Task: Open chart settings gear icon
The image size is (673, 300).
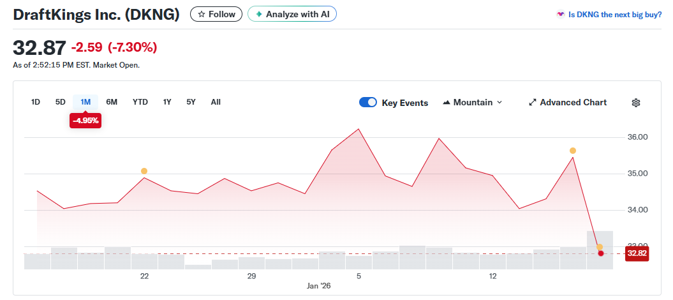Action: click(x=635, y=103)
